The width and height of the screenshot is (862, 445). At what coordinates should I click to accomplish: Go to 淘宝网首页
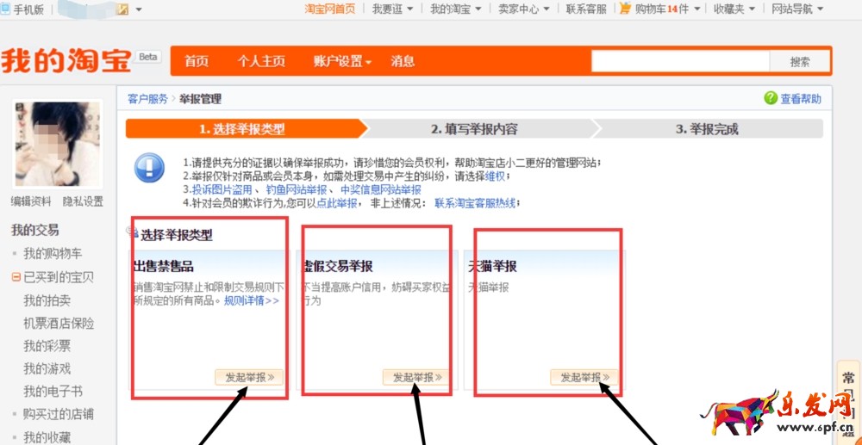pos(330,9)
